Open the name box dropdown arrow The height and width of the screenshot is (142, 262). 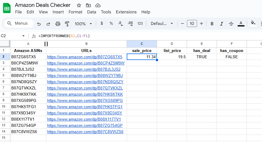(x=23, y=36)
